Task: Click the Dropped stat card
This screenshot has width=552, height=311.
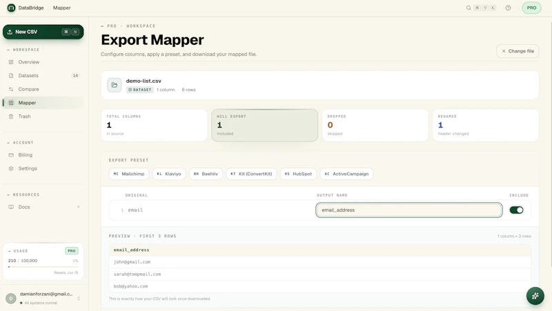Action: coord(375,126)
